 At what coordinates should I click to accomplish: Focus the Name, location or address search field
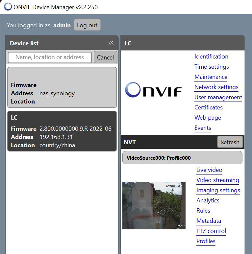tap(50, 58)
